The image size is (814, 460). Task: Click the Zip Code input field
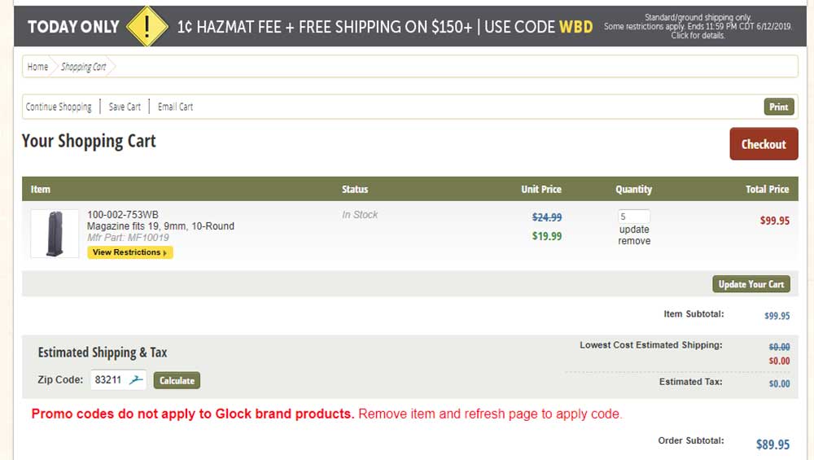[x=109, y=379]
